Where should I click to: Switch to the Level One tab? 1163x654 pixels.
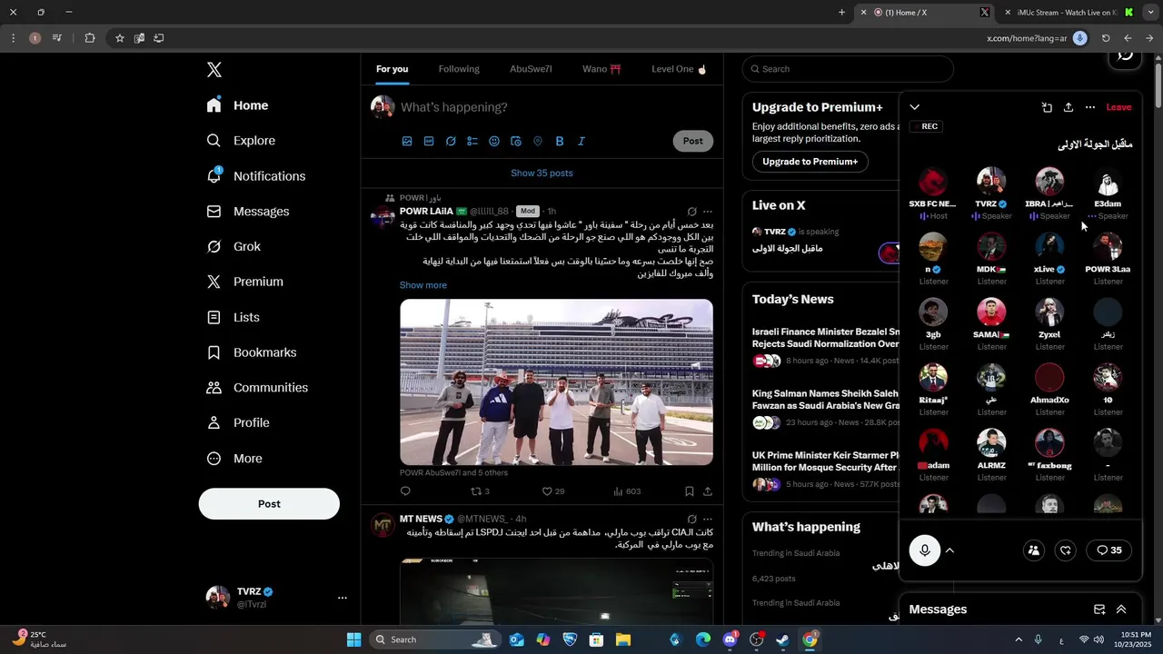tap(679, 69)
